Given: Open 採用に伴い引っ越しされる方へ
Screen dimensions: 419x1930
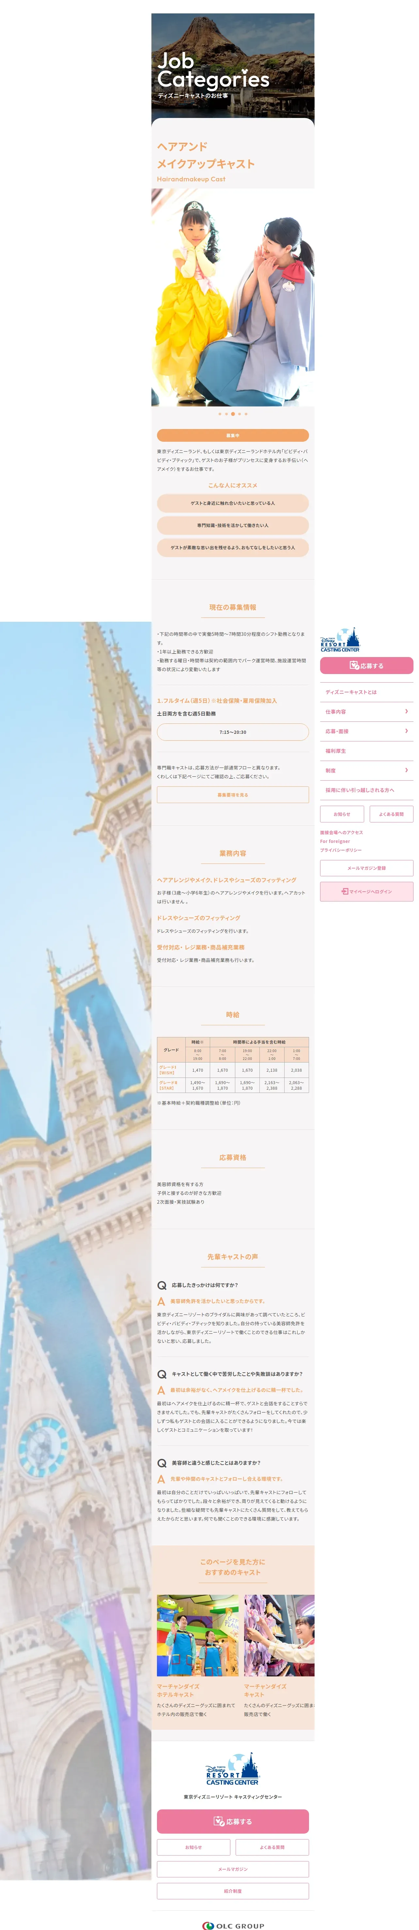Looking at the screenshot, I should [x=367, y=790].
